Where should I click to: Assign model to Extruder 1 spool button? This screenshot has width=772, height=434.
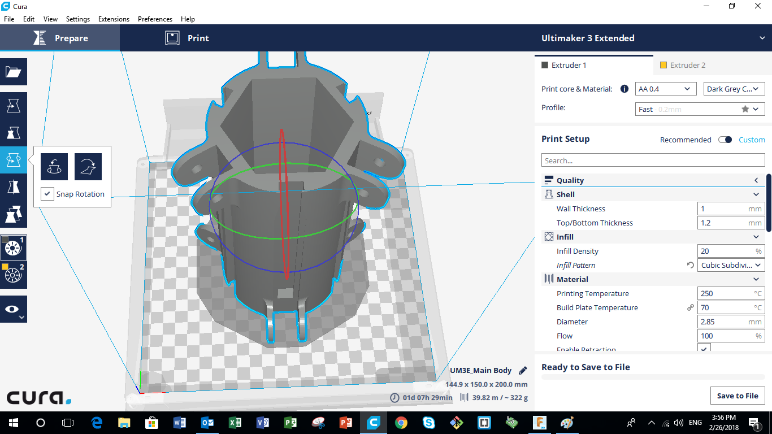pyautogui.click(x=14, y=248)
